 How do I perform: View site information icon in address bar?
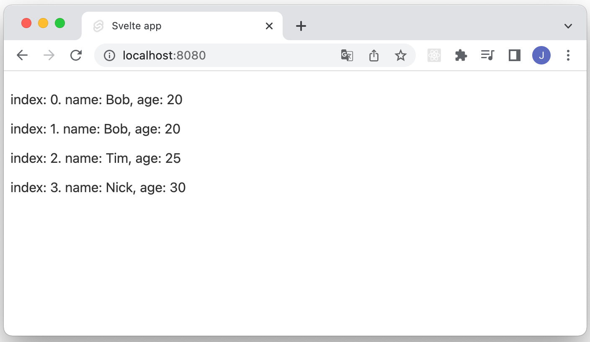109,55
